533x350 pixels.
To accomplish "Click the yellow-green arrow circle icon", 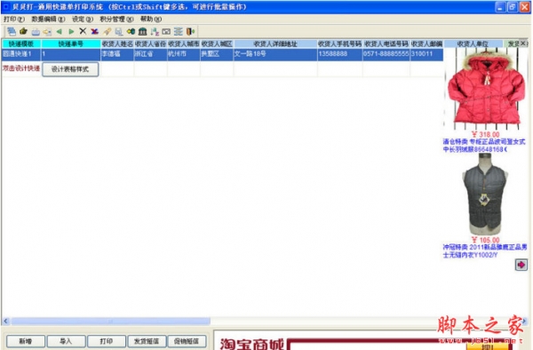I will (x=131, y=32).
